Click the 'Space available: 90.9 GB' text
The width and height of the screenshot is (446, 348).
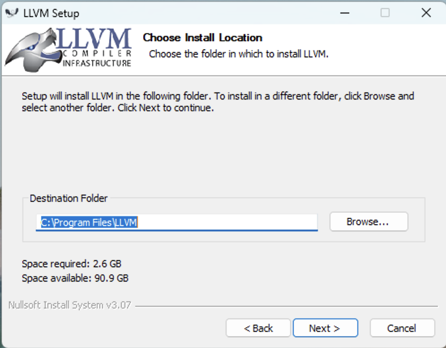[x=75, y=278]
